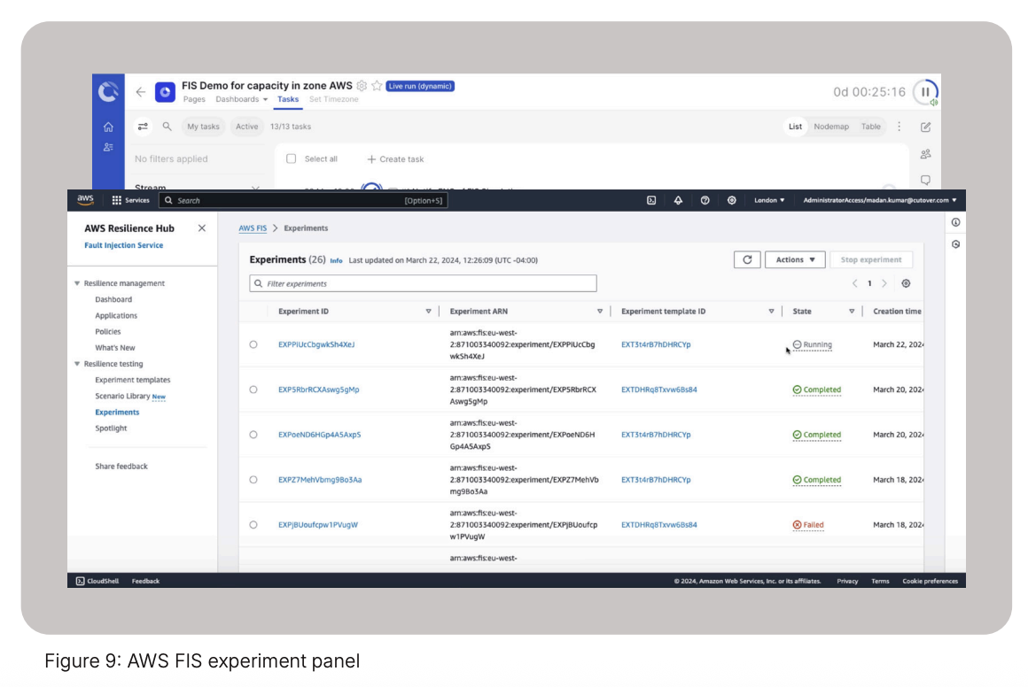Open CloudShell from the AWS footer
The width and height of the screenshot is (1028, 687).
(x=97, y=582)
